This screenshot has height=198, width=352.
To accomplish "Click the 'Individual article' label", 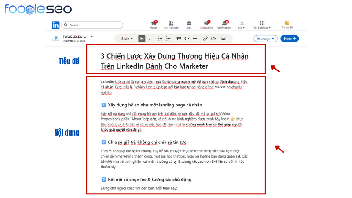I will (74, 41).
